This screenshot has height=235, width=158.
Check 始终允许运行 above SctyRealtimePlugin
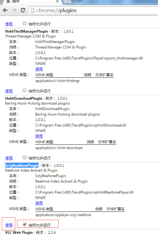(x=25, y=157)
